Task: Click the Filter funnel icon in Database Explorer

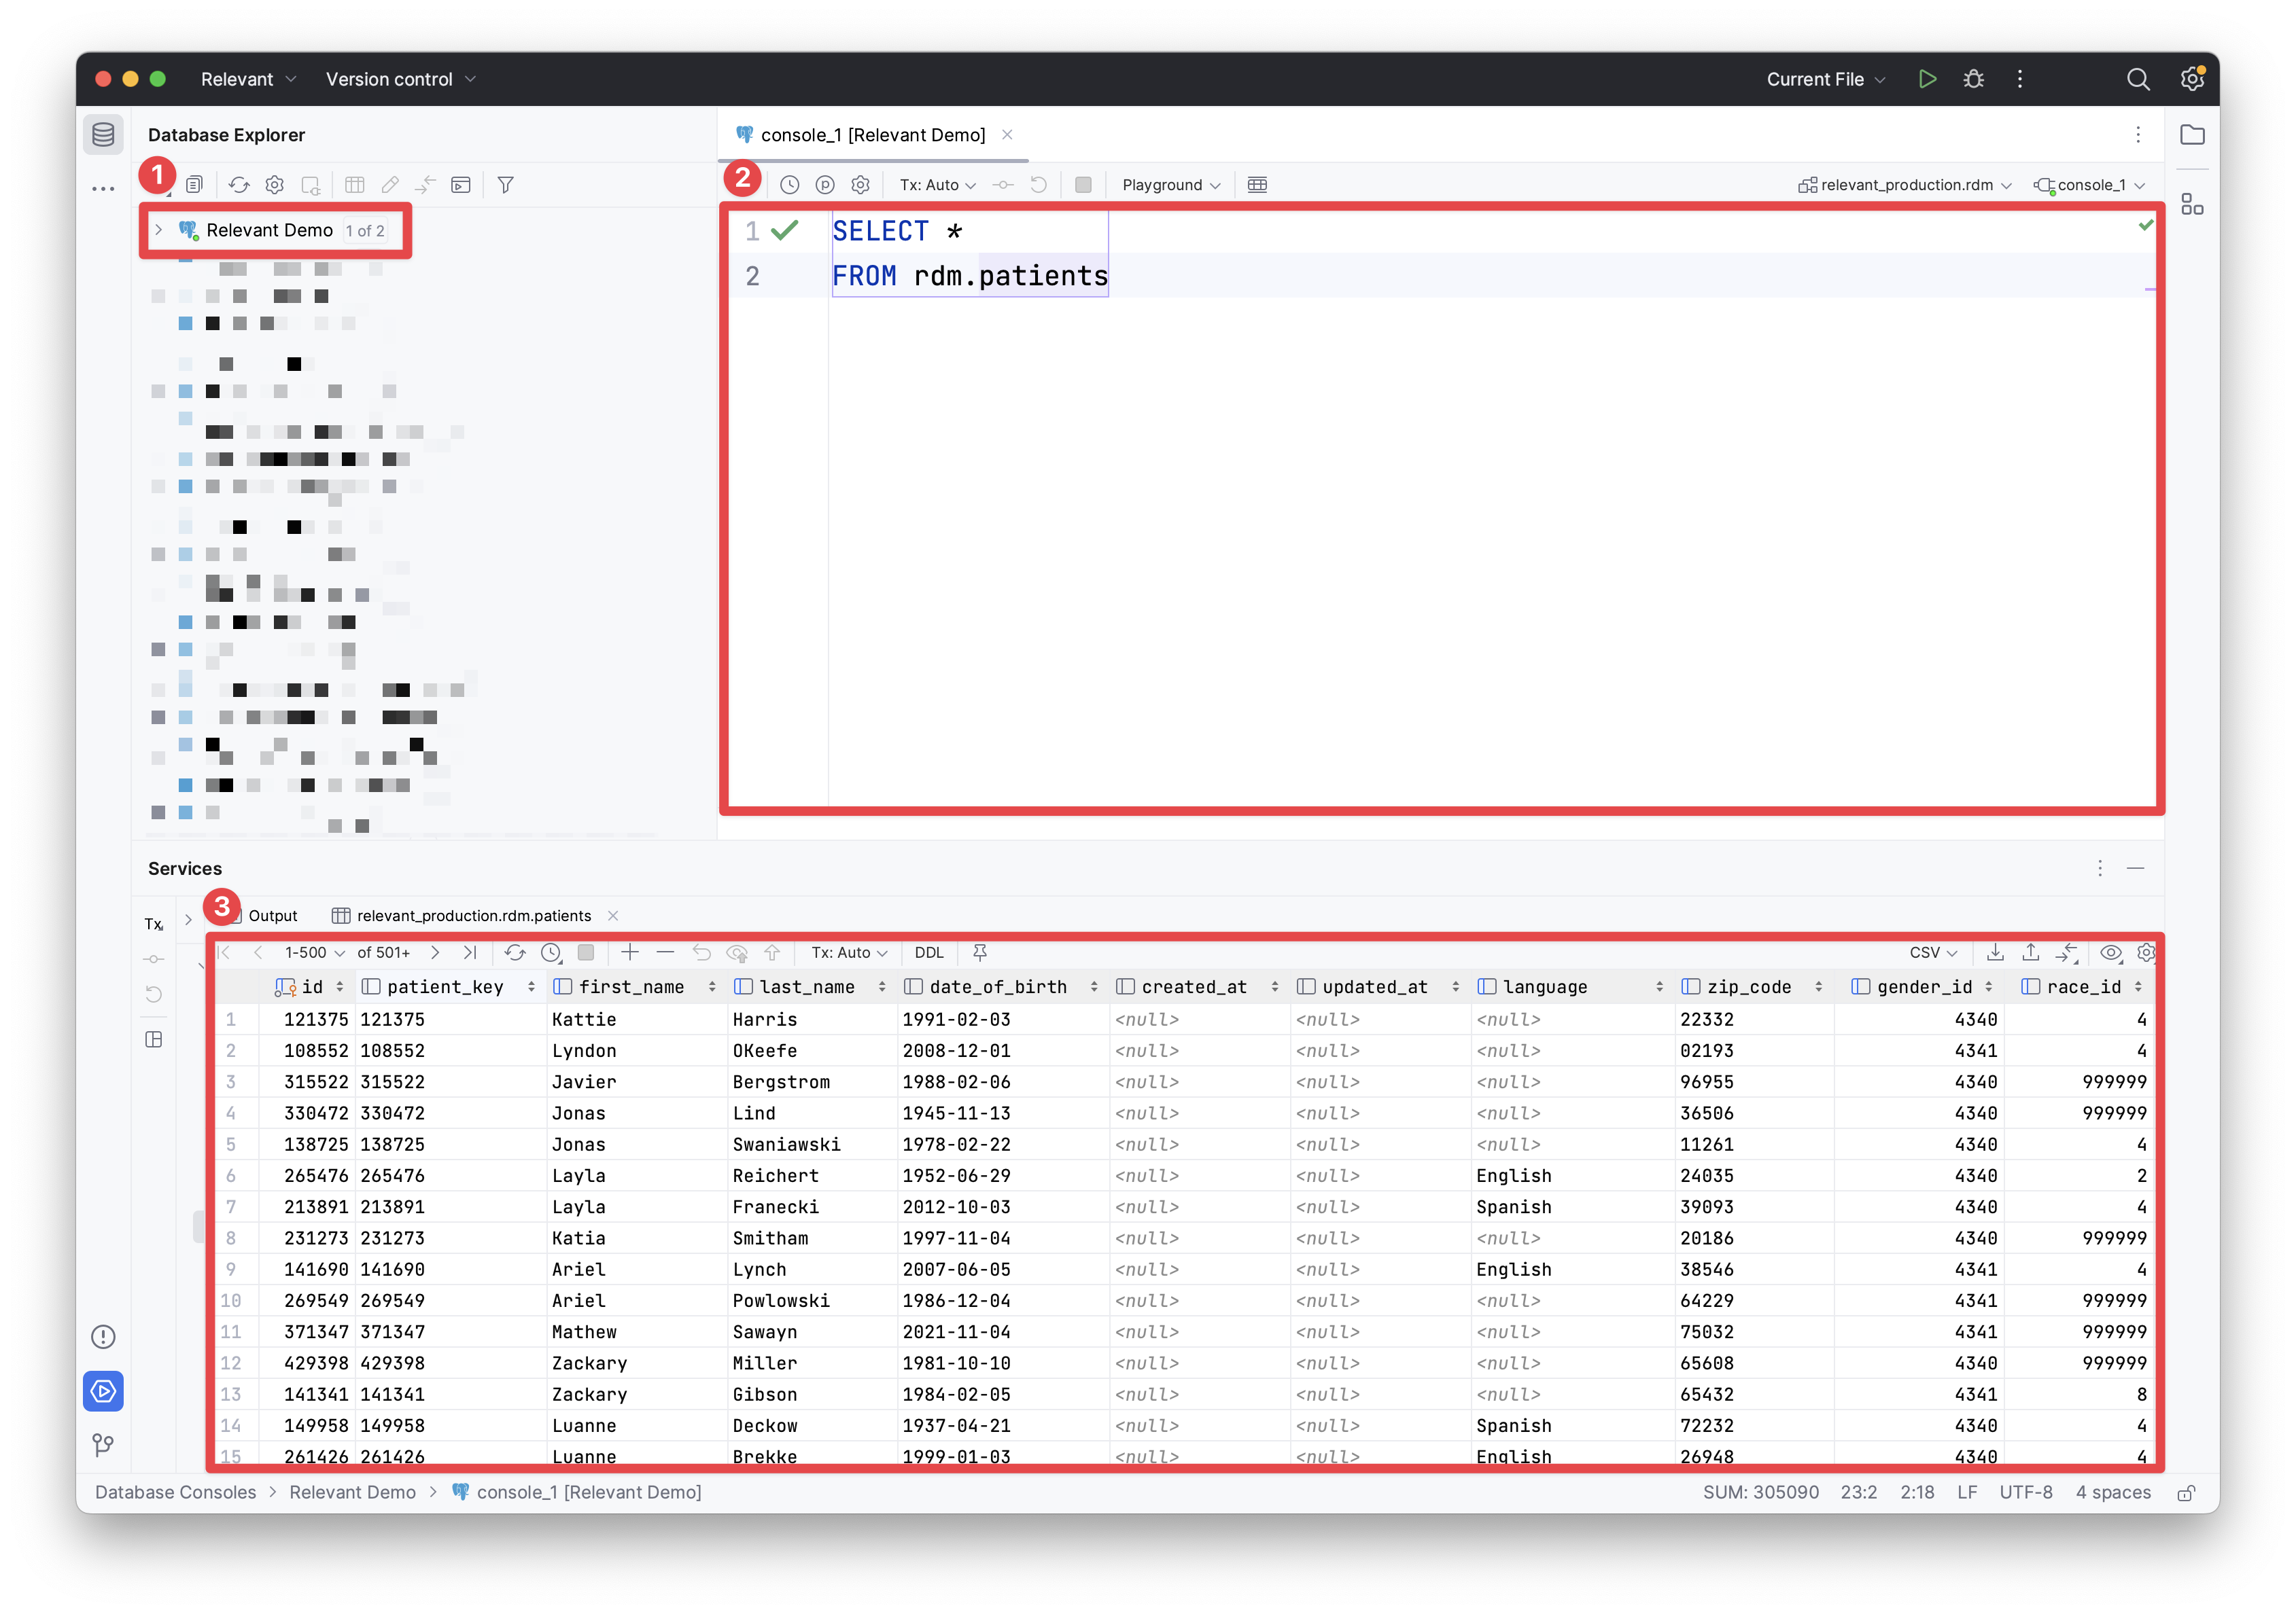Action: click(506, 185)
